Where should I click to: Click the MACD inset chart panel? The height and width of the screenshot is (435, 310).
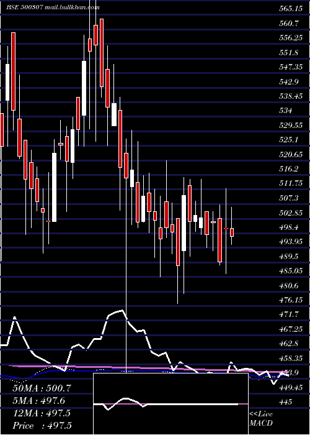coord(170,404)
